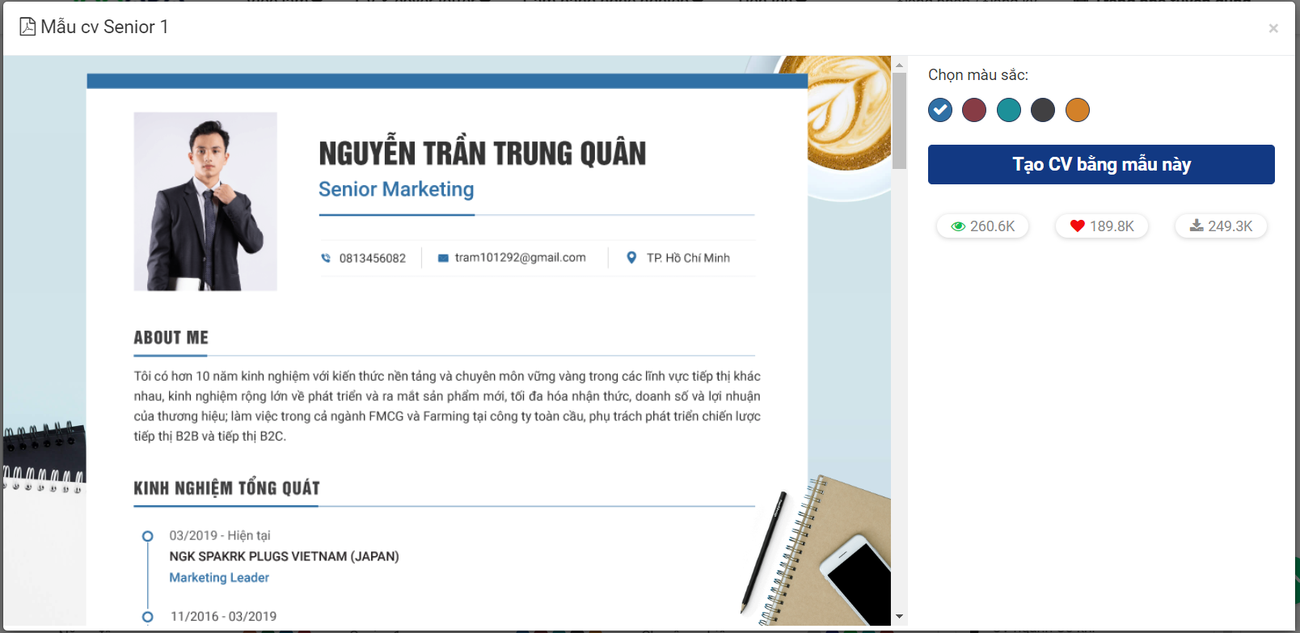Click email text tram101292@gmail.com
The image size is (1300, 633).
(x=520, y=257)
